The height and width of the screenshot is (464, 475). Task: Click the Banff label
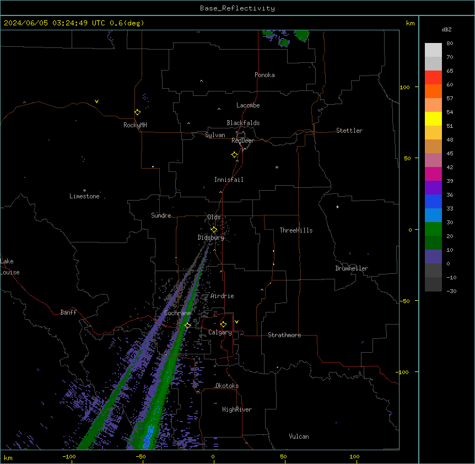click(x=68, y=312)
